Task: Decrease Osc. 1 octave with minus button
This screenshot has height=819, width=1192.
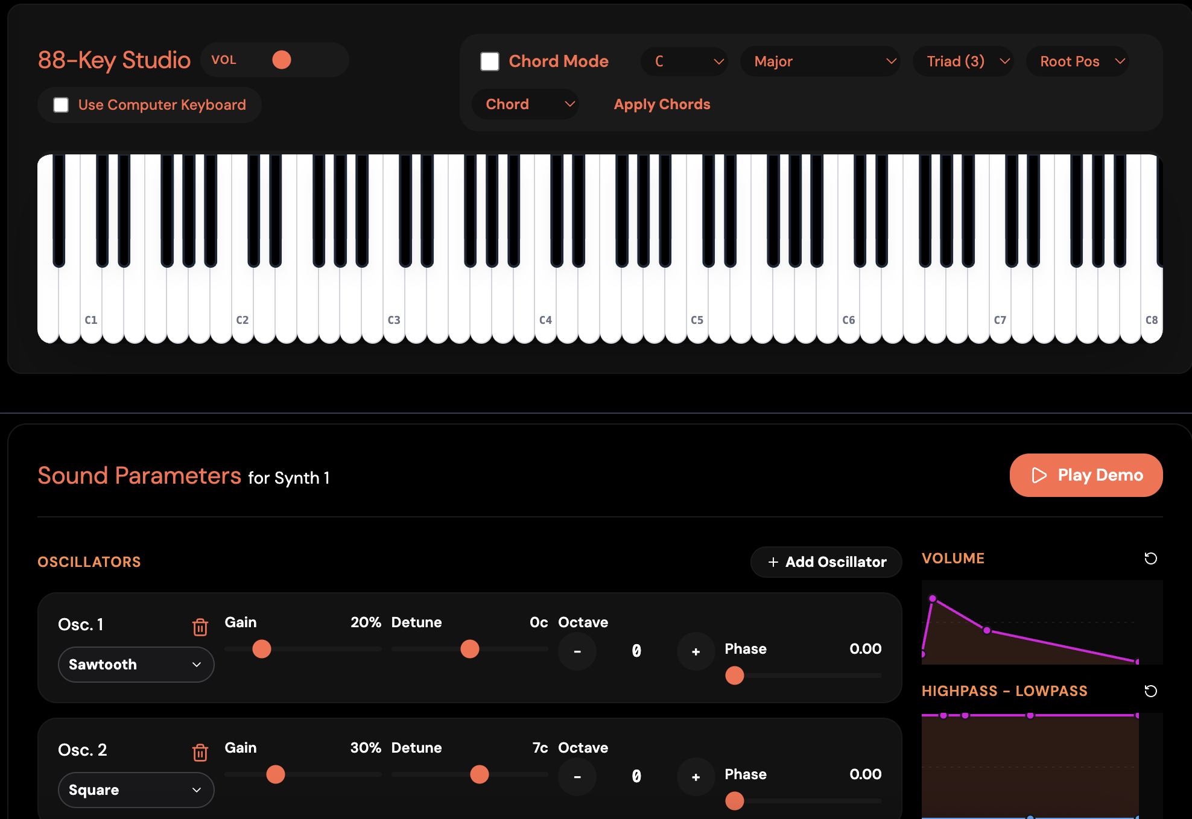Action: (x=577, y=651)
